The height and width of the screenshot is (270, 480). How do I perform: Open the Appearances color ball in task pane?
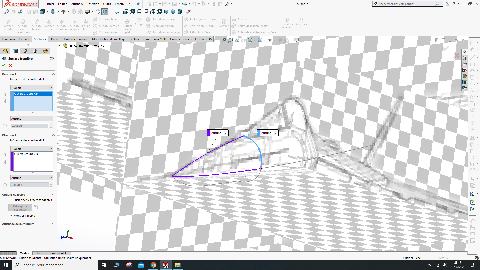coord(464,76)
